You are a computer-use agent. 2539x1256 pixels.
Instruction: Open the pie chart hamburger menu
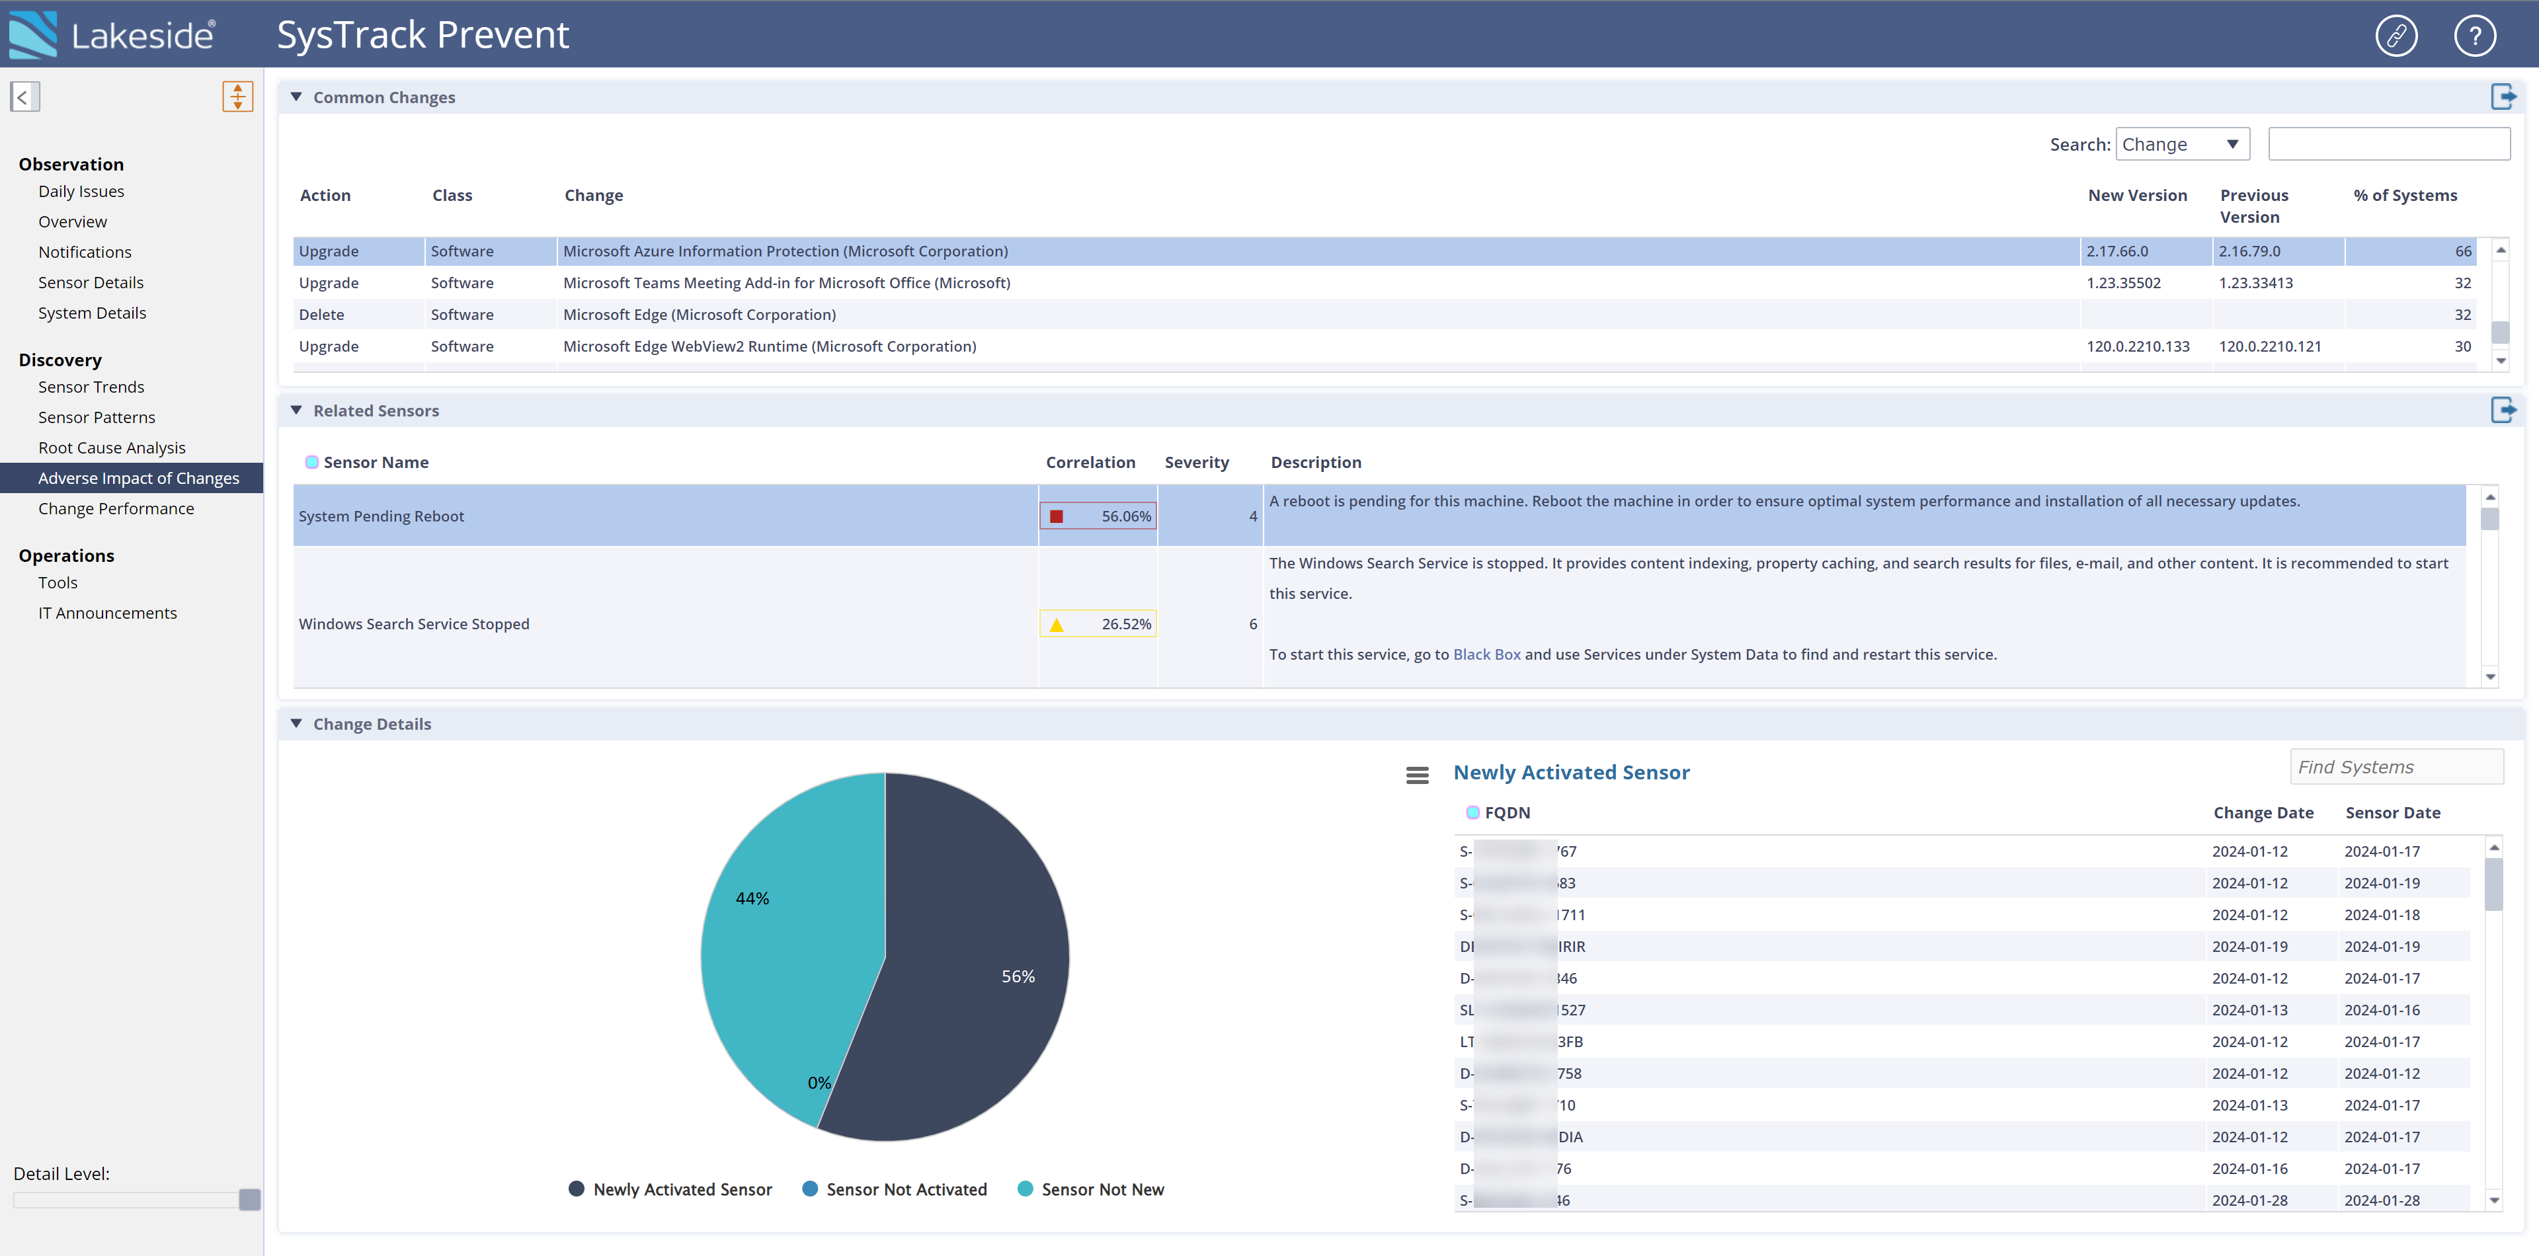tap(1416, 775)
